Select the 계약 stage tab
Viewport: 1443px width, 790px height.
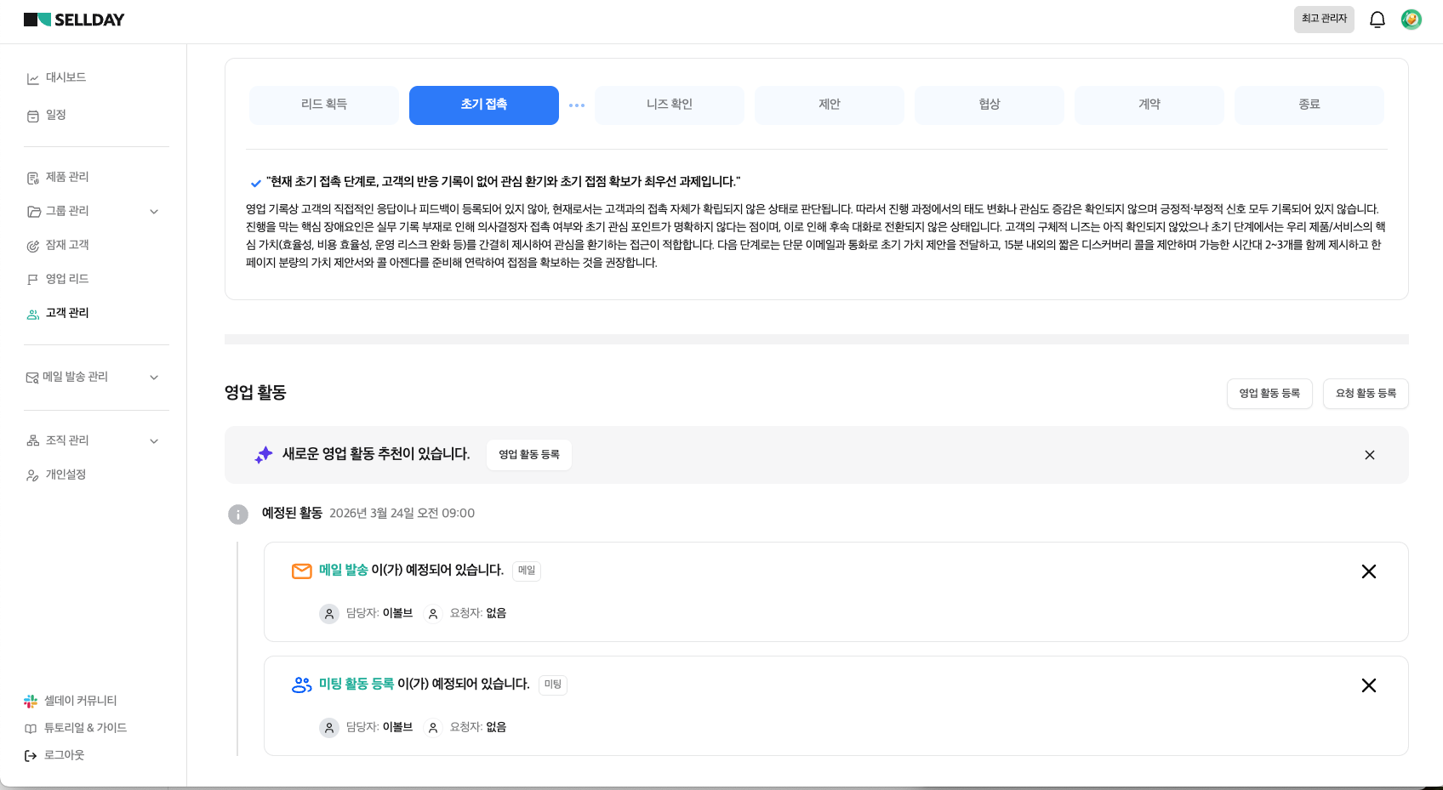[x=1149, y=105]
